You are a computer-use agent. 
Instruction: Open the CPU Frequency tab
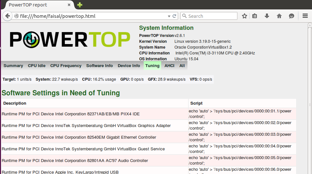coord(66,66)
